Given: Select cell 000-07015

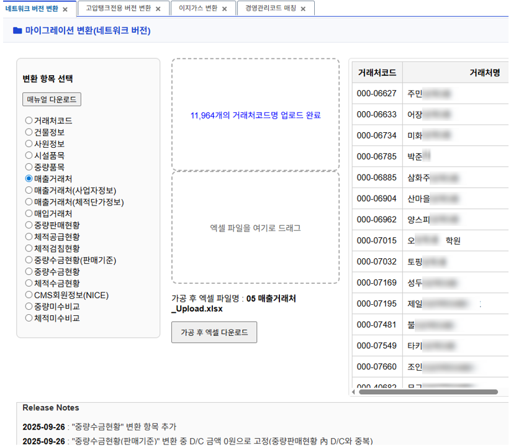Looking at the screenshot, I should (x=377, y=240).
